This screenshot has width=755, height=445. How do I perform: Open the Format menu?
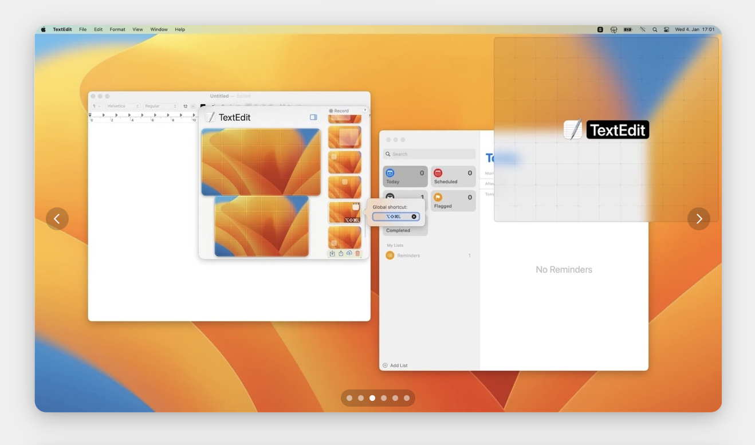point(117,29)
